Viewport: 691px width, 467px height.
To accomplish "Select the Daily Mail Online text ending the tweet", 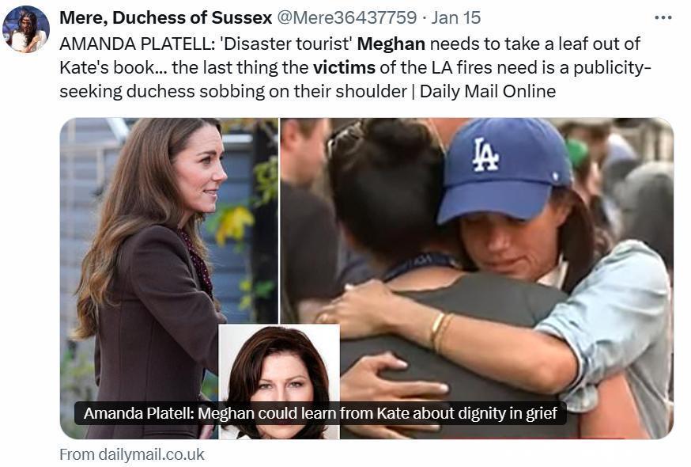I will click(487, 91).
